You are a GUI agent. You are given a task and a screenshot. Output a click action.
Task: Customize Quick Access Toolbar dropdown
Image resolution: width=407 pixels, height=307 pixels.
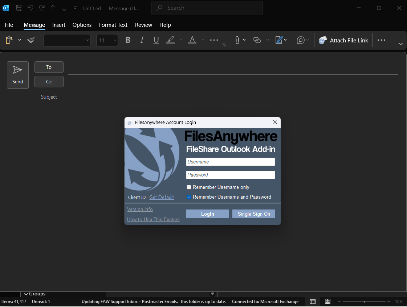(75, 8)
